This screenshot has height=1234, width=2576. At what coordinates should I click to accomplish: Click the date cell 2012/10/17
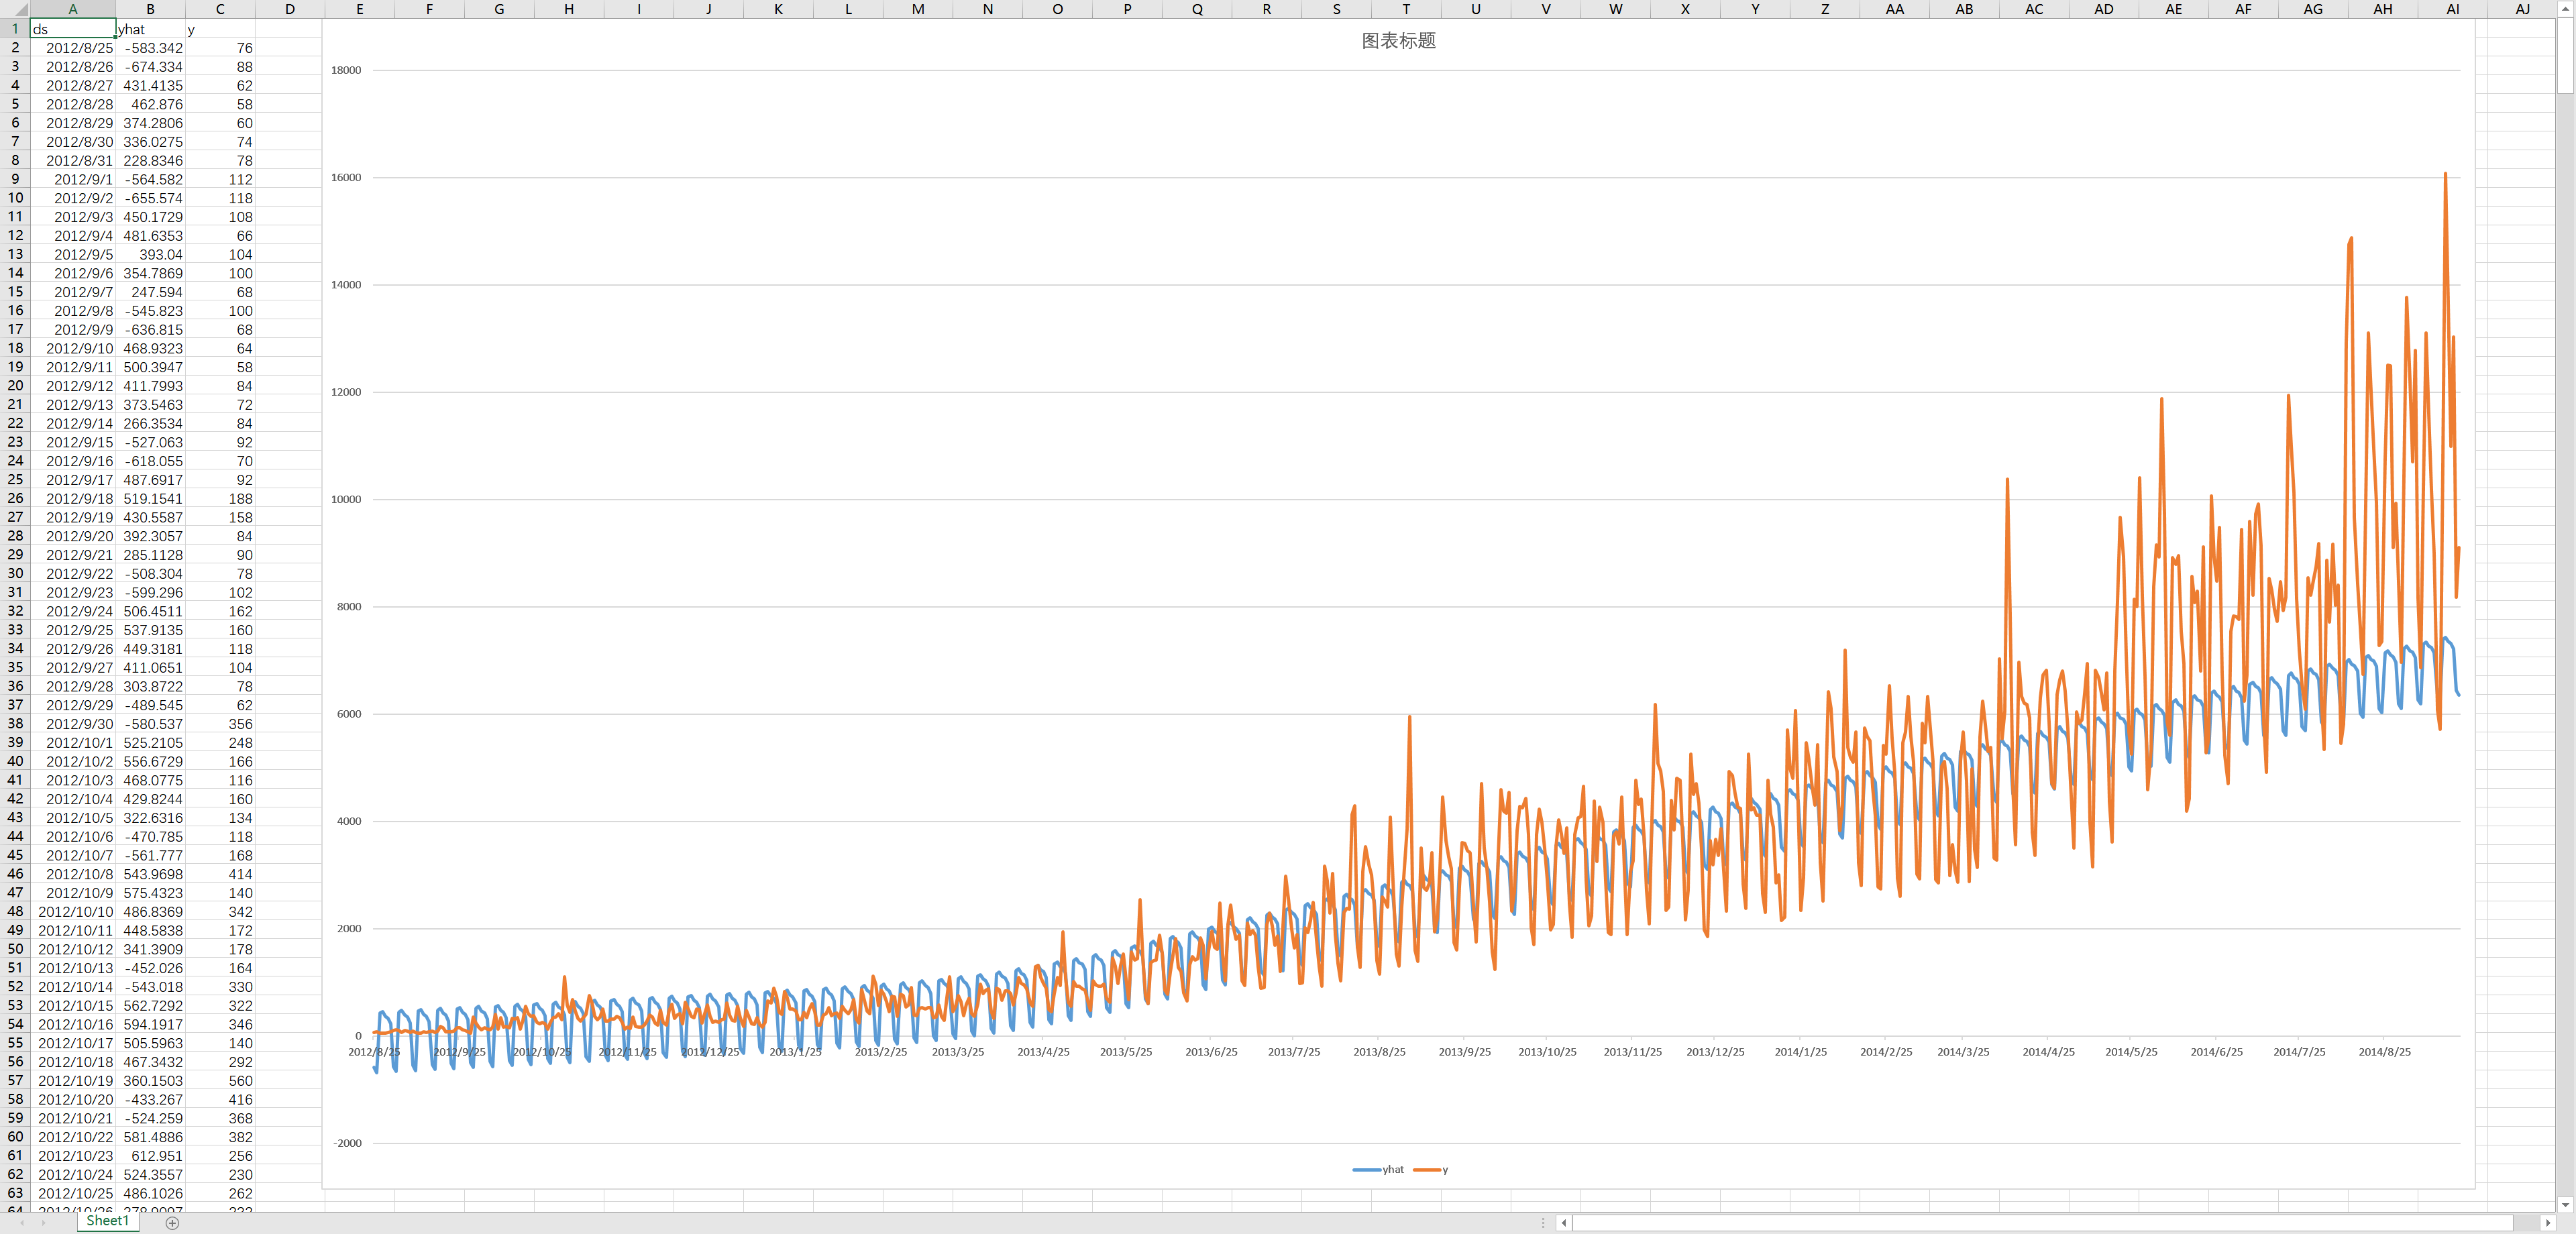click(72, 1043)
